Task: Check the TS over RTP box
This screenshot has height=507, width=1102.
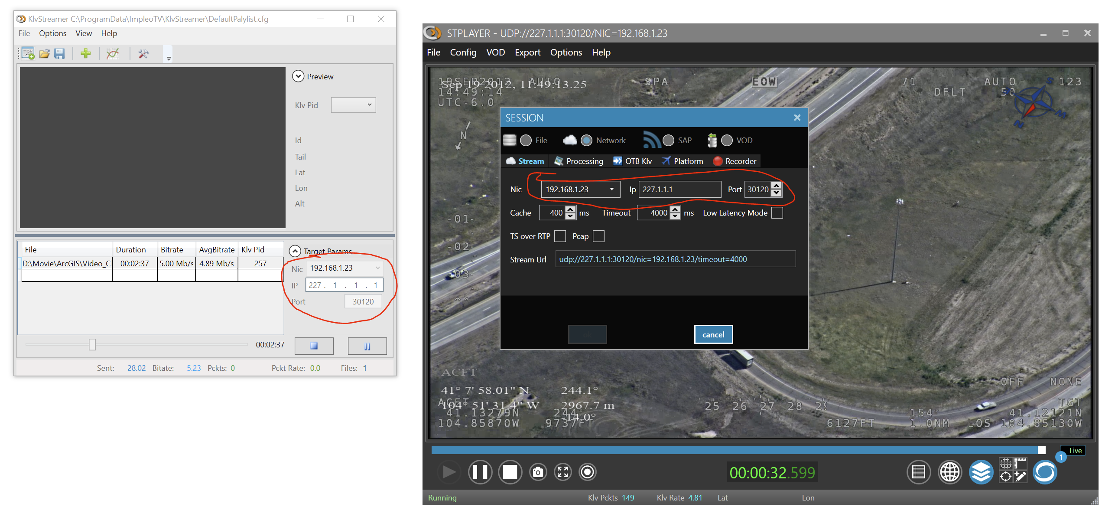Action: (560, 236)
